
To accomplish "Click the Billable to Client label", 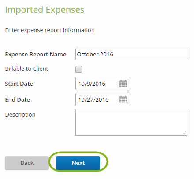I will [x=26, y=69].
